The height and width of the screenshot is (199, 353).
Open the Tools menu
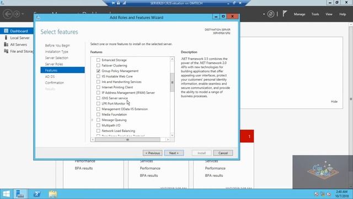pyautogui.click(x=315, y=14)
